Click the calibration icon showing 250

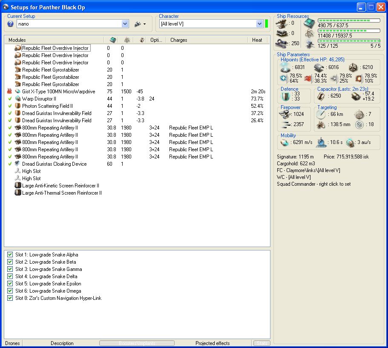[x=282, y=43]
